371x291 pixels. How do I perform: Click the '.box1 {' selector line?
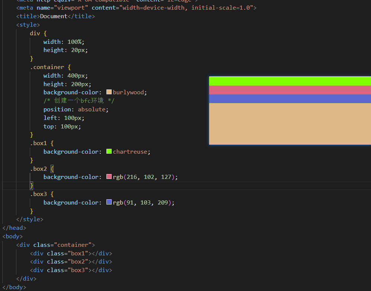coord(42,143)
